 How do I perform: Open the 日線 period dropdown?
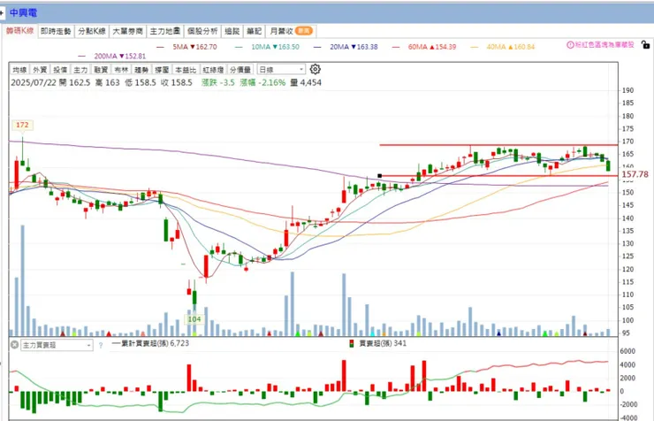click(281, 70)
